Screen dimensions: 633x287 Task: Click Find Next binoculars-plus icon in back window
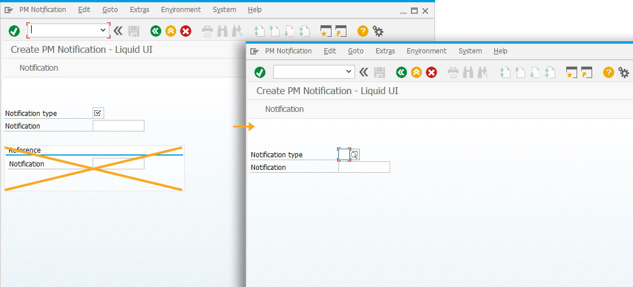[x=237, y=32]
